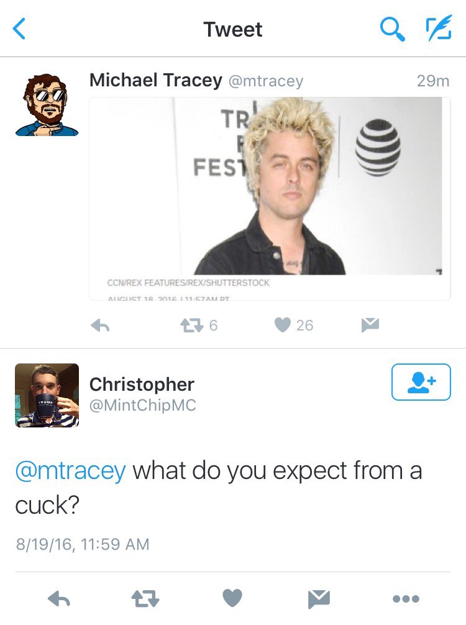This screenshot has width=466, height=625.
Task: Open more options with the three-dots icon
Action: pos(406,599)
